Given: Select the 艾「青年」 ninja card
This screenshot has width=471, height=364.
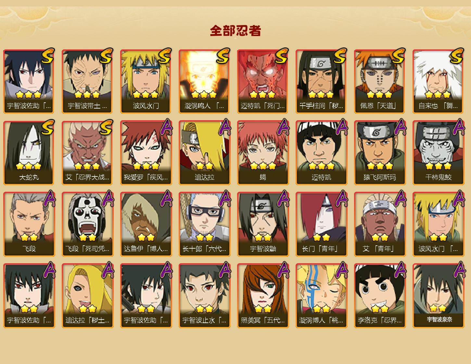Looking at the screenshot, I should [x=380, y=224].
